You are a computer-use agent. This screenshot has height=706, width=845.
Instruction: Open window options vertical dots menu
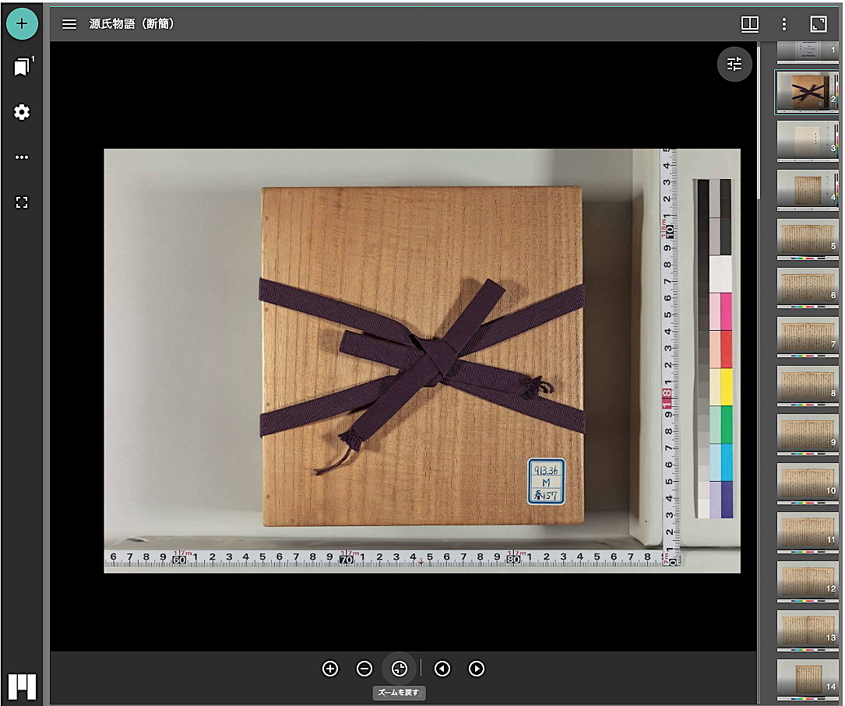[x=784, y=24]
